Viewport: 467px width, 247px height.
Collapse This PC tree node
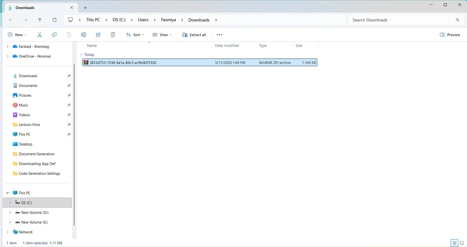pos(8,193)
